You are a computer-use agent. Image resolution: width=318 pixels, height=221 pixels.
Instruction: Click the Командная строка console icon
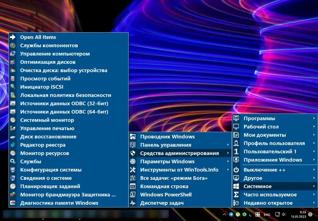pos(133,186)
